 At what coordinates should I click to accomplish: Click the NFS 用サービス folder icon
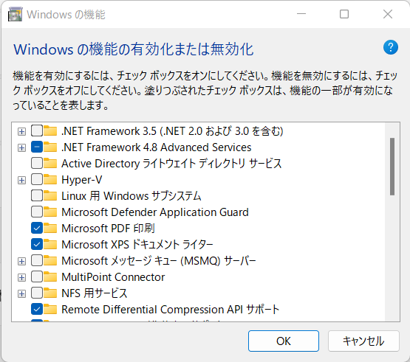[x=50, y=293]
